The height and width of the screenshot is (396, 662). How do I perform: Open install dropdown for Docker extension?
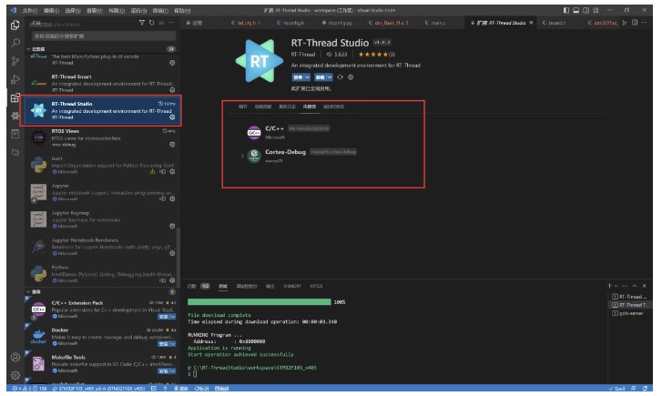click(x=173, y=343)
